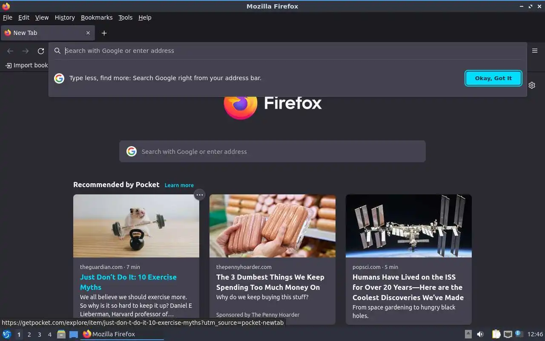Viewport: 545px width, 341px height.
Task: Open the Help menu
Action: (x=145, y=17)
